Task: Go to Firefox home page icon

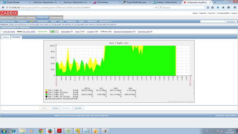Action: coord(223,7)
